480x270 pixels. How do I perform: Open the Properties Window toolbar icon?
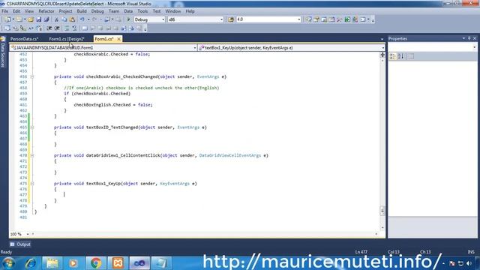316,19
